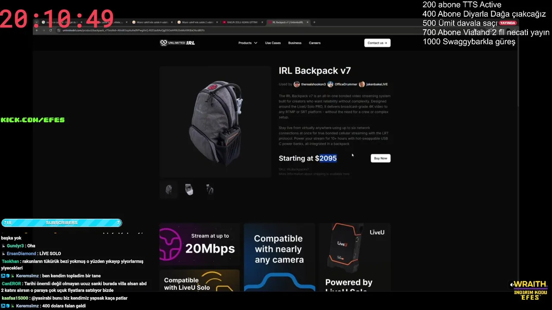
Task: Click the highlighted price 2095
Action: (x=328, y=158)
